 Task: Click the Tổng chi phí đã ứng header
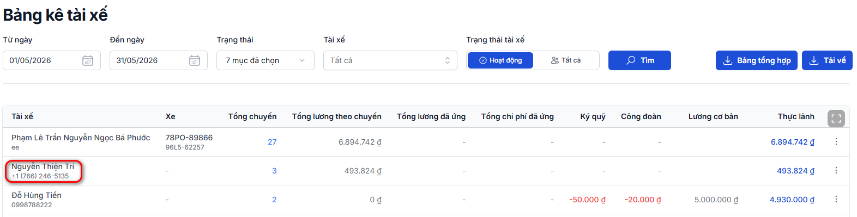click(517, 116)
